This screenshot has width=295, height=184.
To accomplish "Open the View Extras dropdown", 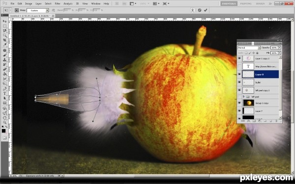I will 133,3.
